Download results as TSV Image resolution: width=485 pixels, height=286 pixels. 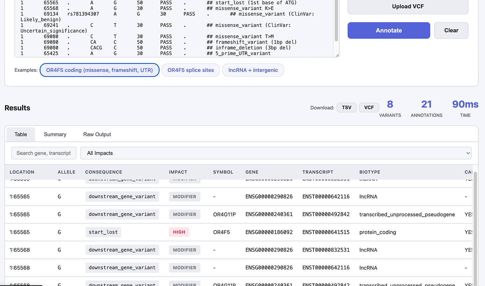[347, 108]
